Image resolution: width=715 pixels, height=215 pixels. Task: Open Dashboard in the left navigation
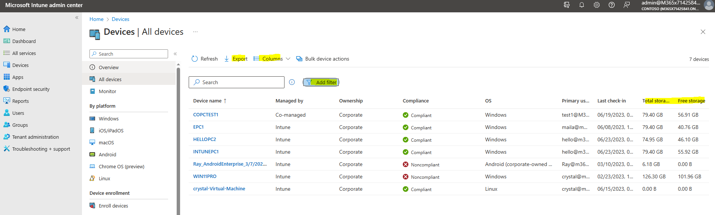[x=24, y=41]
